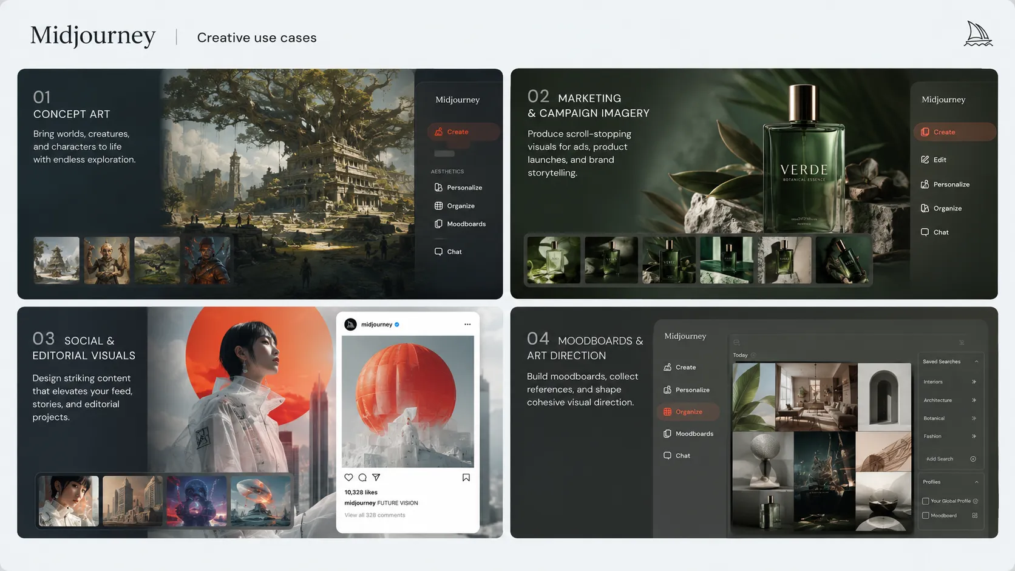This screenshot has height=571, width=1015.
Task: Click search icon atop Moodboards gallery bar
Action: click(x=736, y=342)
